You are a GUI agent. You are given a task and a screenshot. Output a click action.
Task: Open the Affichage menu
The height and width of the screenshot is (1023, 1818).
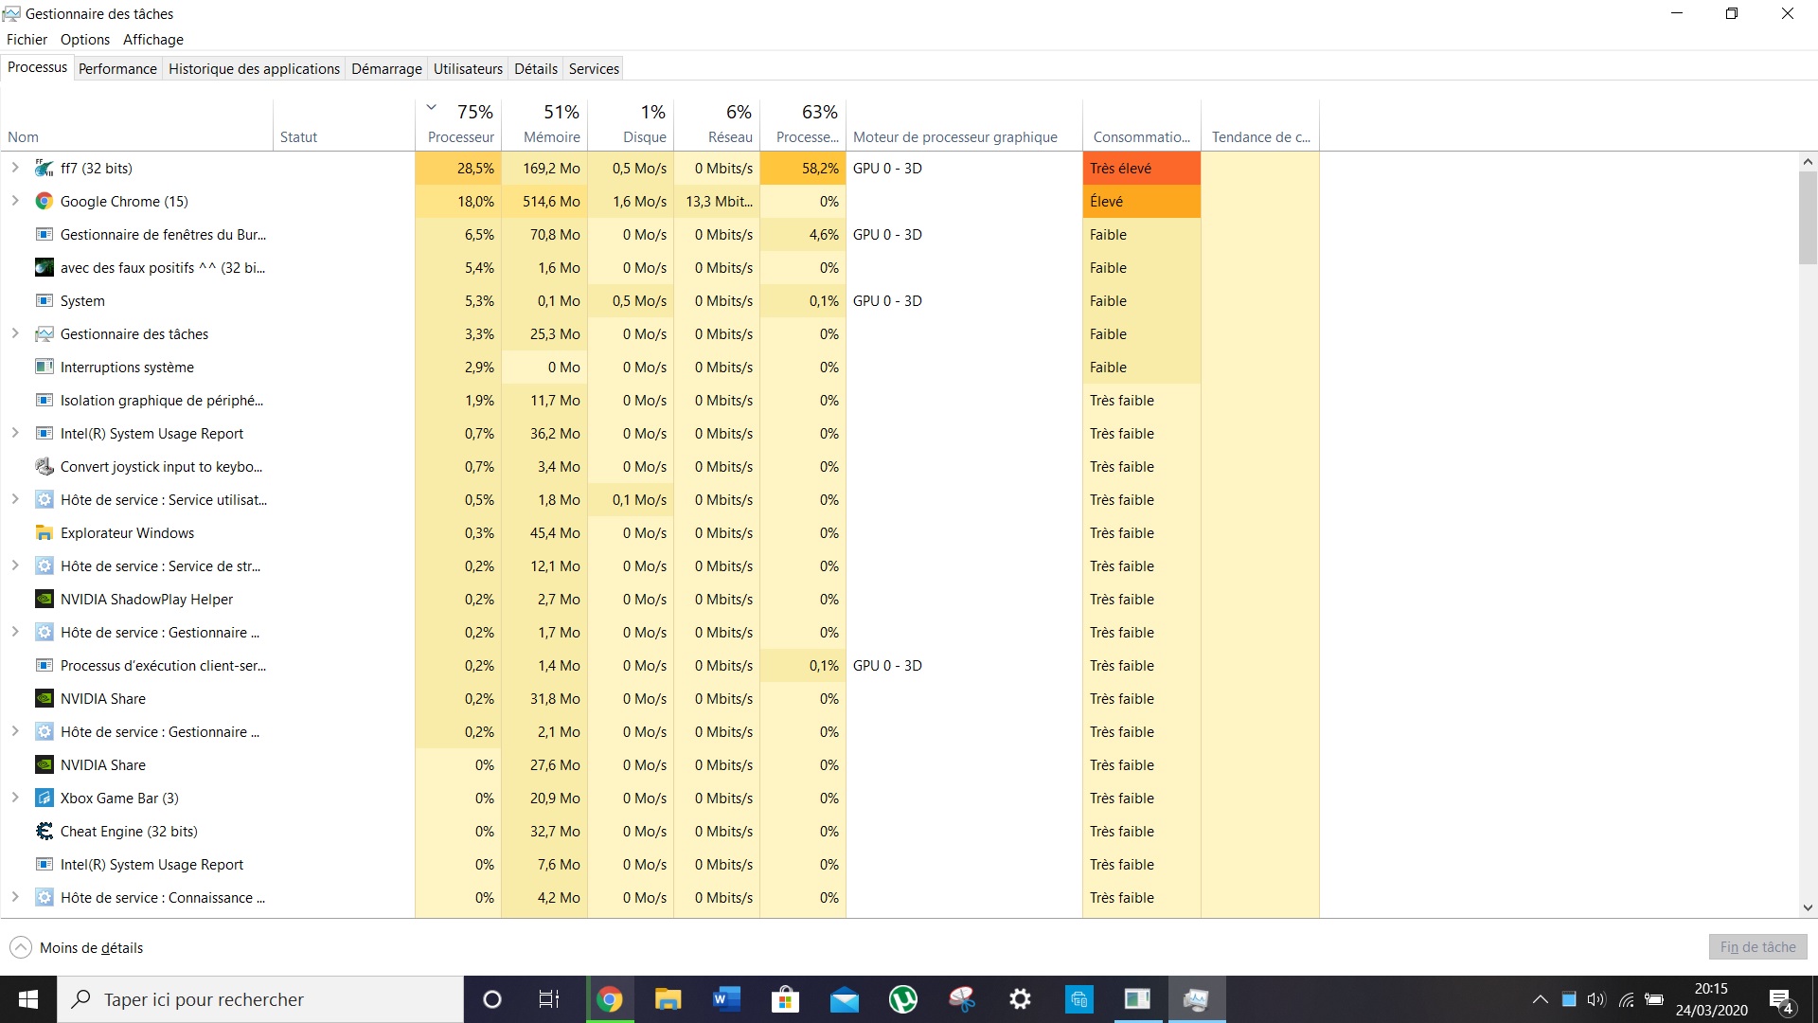pyautogui.click(x=152, y=39)
